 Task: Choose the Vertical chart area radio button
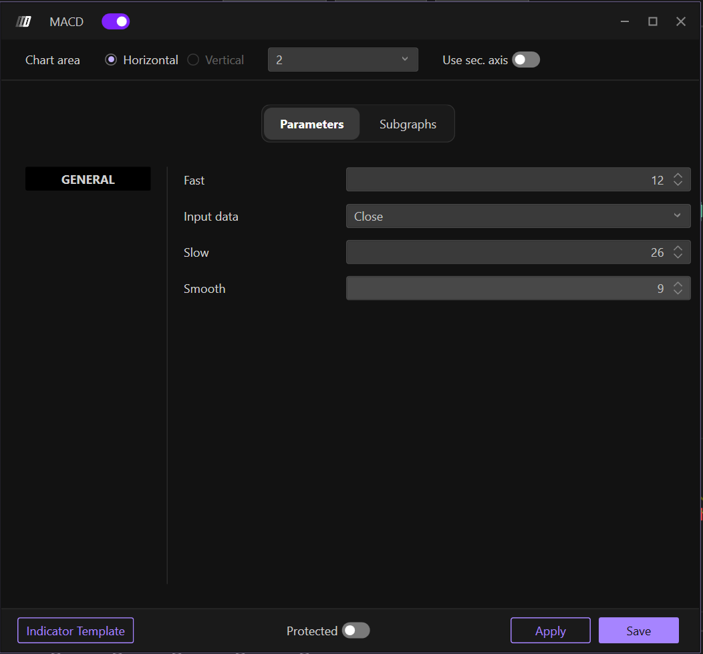193,60
